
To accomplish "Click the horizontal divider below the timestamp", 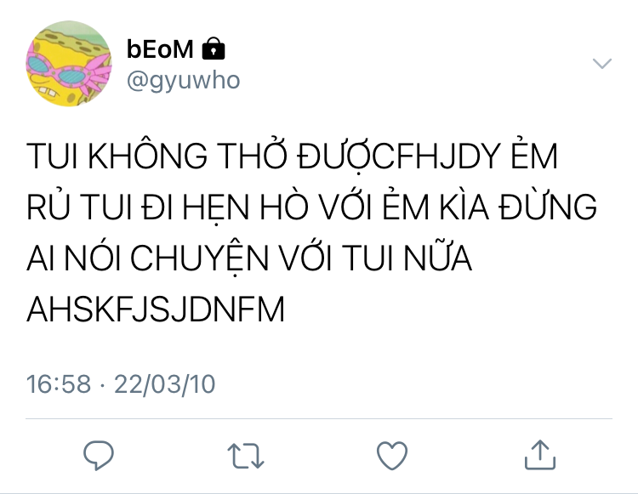I will coord(319,418).
